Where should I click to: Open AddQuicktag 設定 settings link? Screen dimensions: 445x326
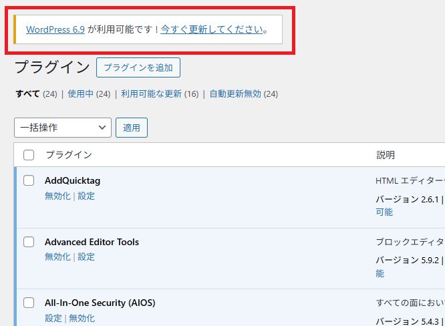coord(86,196)
